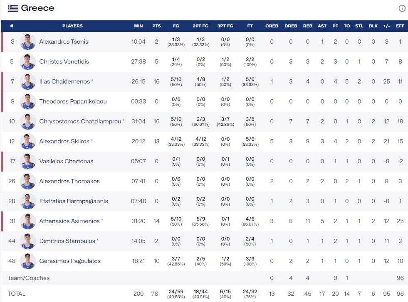This screenshot has height=302, width=408.
Task: Open Alexandros Tsonis player photo
Action: (x=28, y=42)
